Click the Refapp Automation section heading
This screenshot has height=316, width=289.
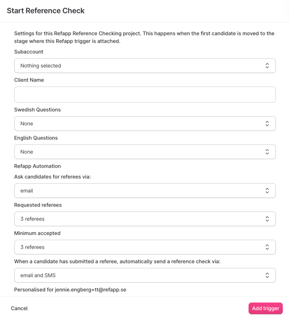[x=38, y=166]
